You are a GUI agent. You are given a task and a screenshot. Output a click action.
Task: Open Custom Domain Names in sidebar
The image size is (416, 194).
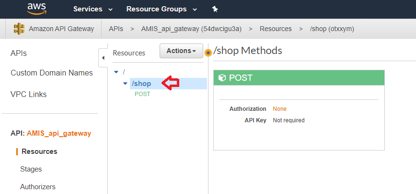pos(52,73)
